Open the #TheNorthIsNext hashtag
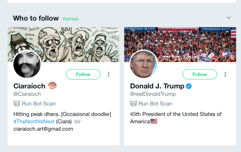Image resolution: width=241 pixels, height=152 pixels. click(x=34, y=121)
